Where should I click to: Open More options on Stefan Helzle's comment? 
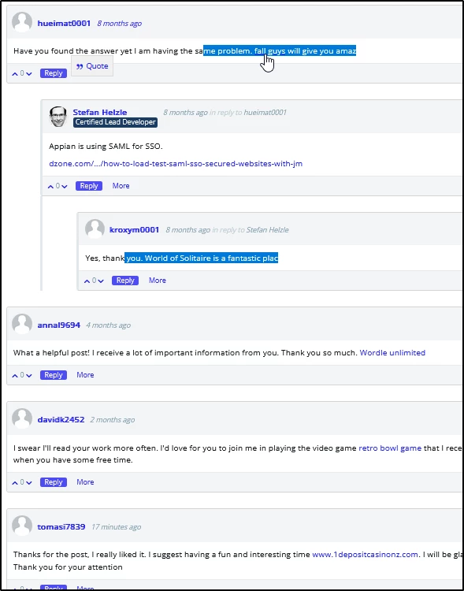[121, 186]
